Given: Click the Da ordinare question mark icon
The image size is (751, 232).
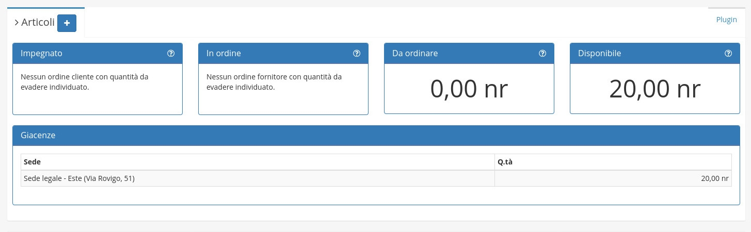Looking at the screenshot, I should (x=542, y=53).
